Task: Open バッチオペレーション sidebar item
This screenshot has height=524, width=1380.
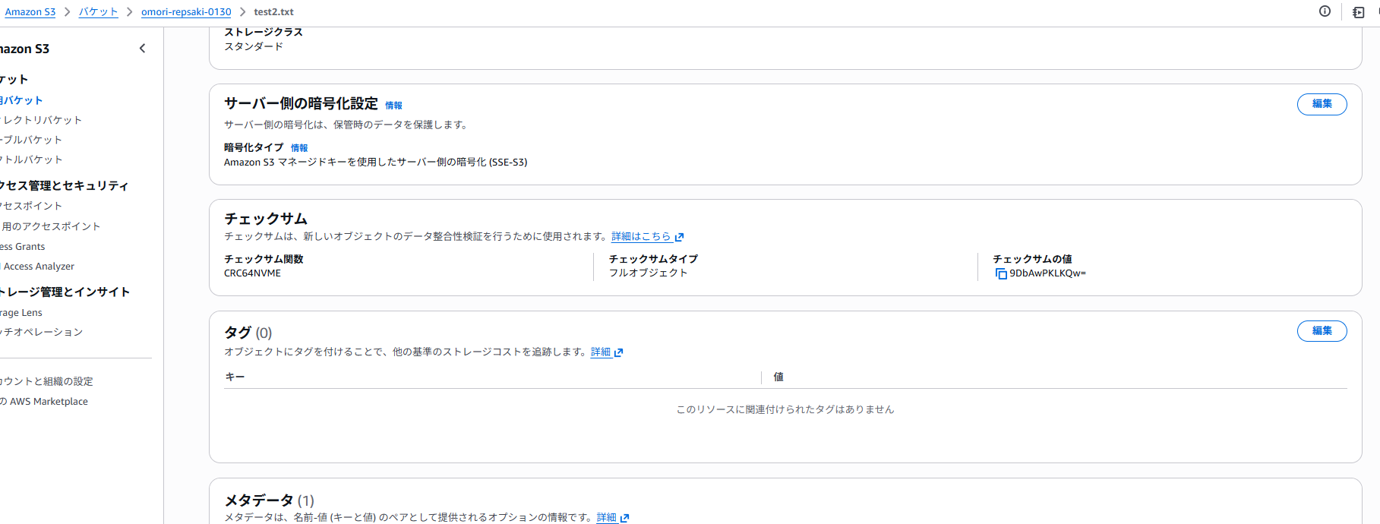Action: 41,332
